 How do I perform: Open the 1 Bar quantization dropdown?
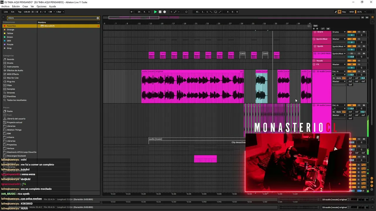coord(60,12)
